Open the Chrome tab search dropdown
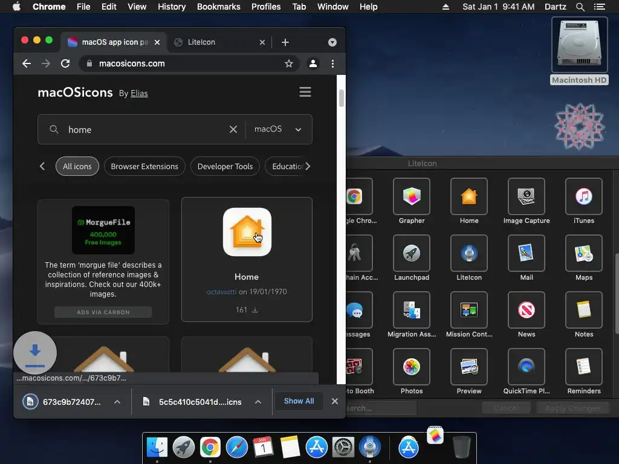619x464 pixels. [332, 42]
